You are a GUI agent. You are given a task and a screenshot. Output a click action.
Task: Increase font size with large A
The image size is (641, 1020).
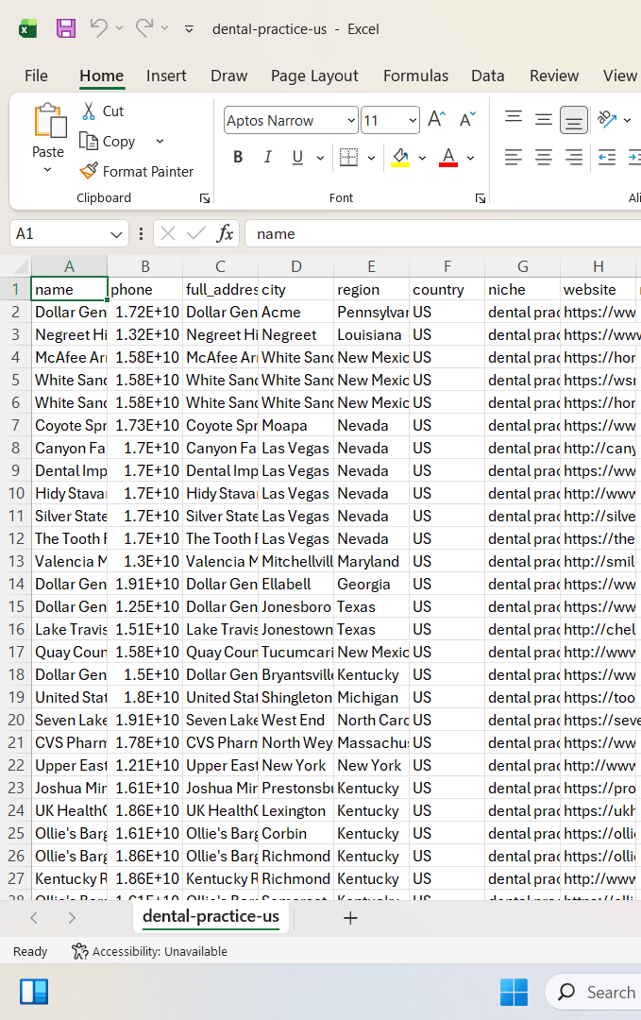click(437, 120)
